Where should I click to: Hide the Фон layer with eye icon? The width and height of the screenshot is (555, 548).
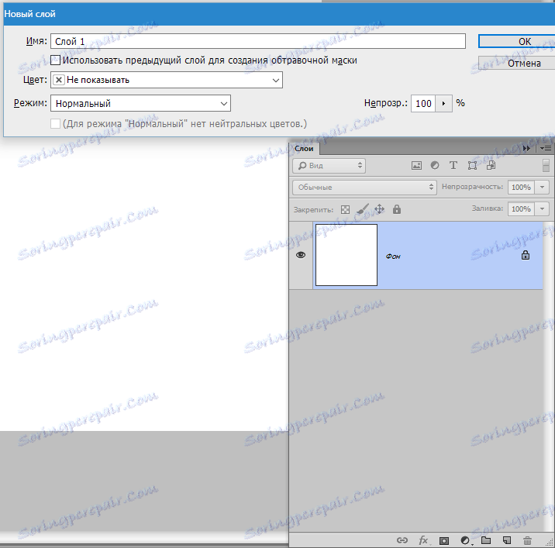point(301,255)
